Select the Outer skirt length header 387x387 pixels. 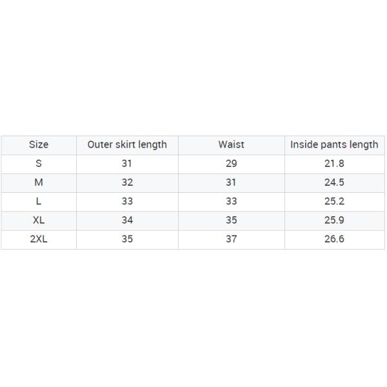click(127, 144)
